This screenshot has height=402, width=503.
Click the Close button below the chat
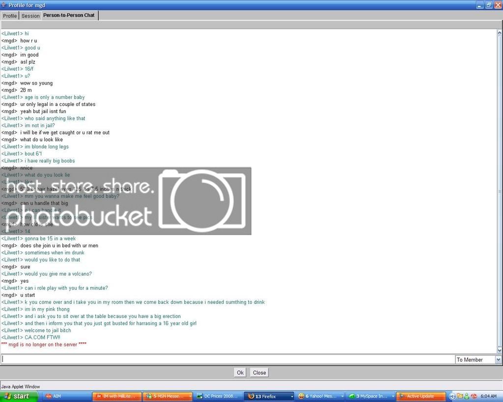coord(259,373)
